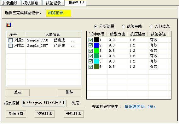179x124 pixels.
Task: Select Sample_0357 record entry
Action: click(38, 46)
